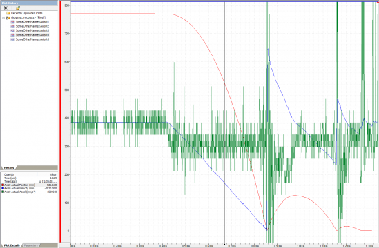Select the Axis0 Actual Position row
The width and height of the screenshot is (379, 248).
tap(29, 185)
